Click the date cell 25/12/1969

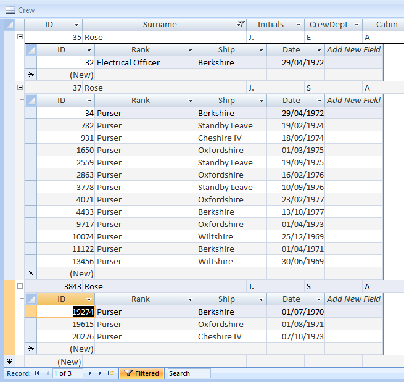pyautogui.click(x=295, y=236)
